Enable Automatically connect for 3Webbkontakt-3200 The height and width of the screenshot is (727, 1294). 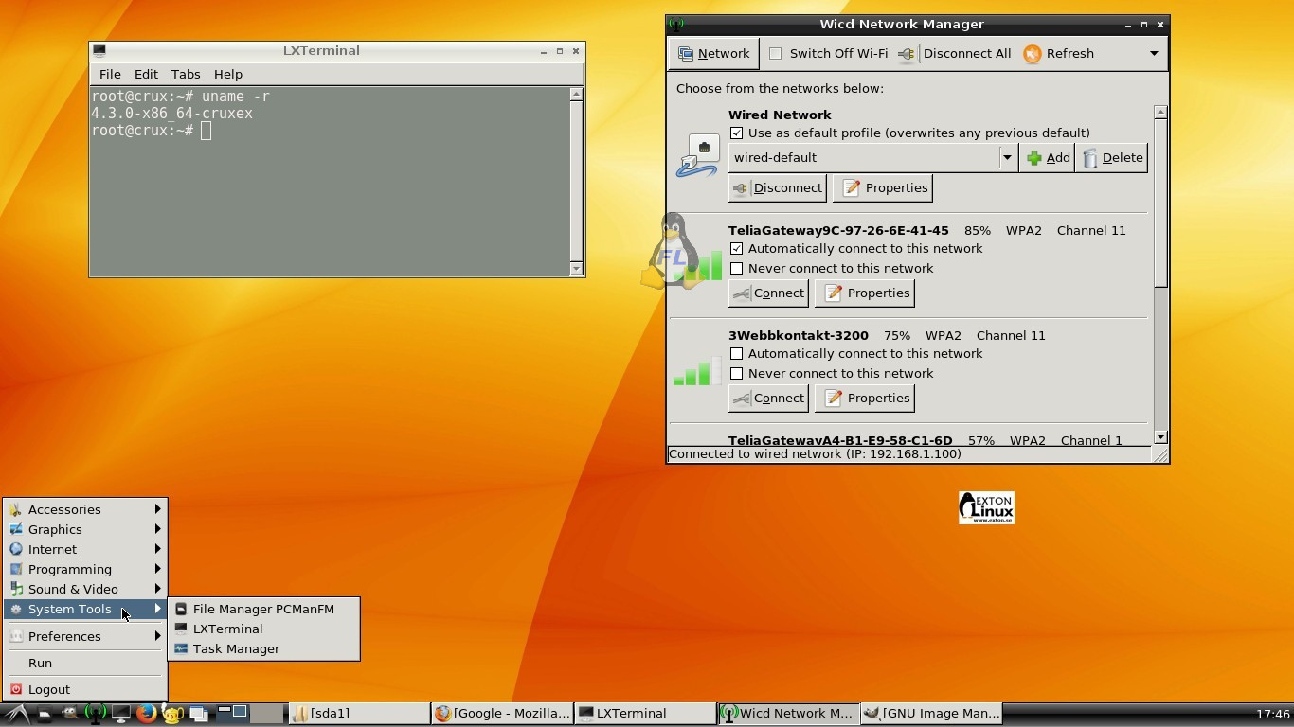click(x=737, y=354)
